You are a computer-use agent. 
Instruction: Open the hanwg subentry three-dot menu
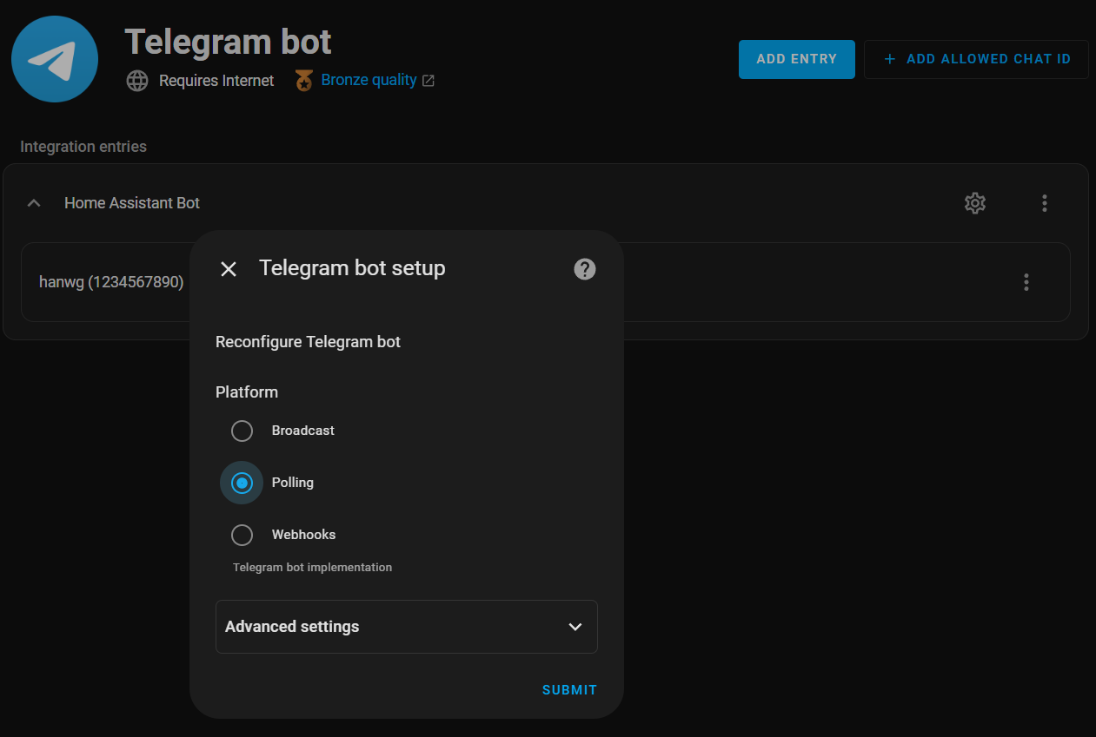1026,282
